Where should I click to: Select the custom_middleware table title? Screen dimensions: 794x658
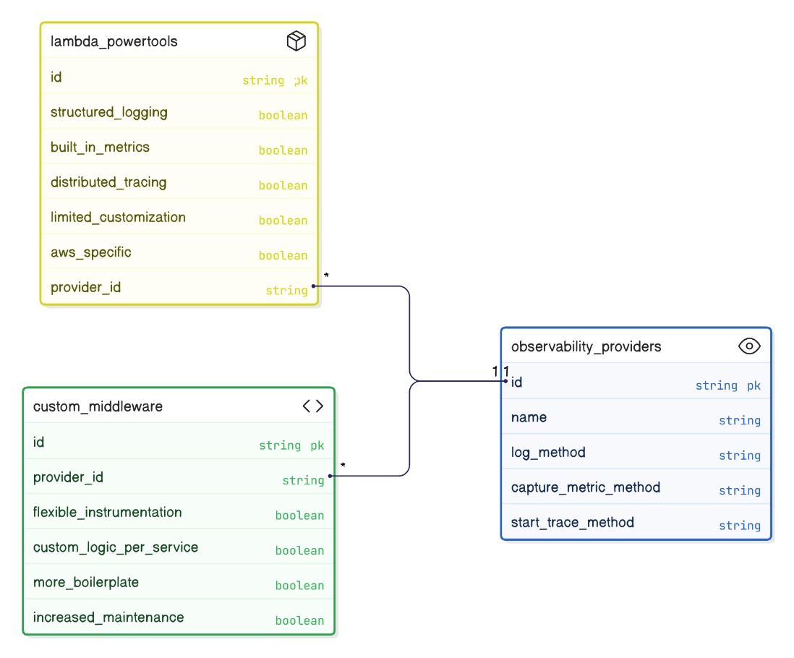point(98,406)
